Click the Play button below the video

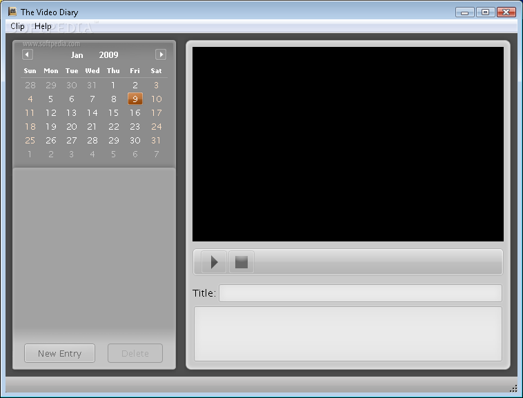coord(214,262)
